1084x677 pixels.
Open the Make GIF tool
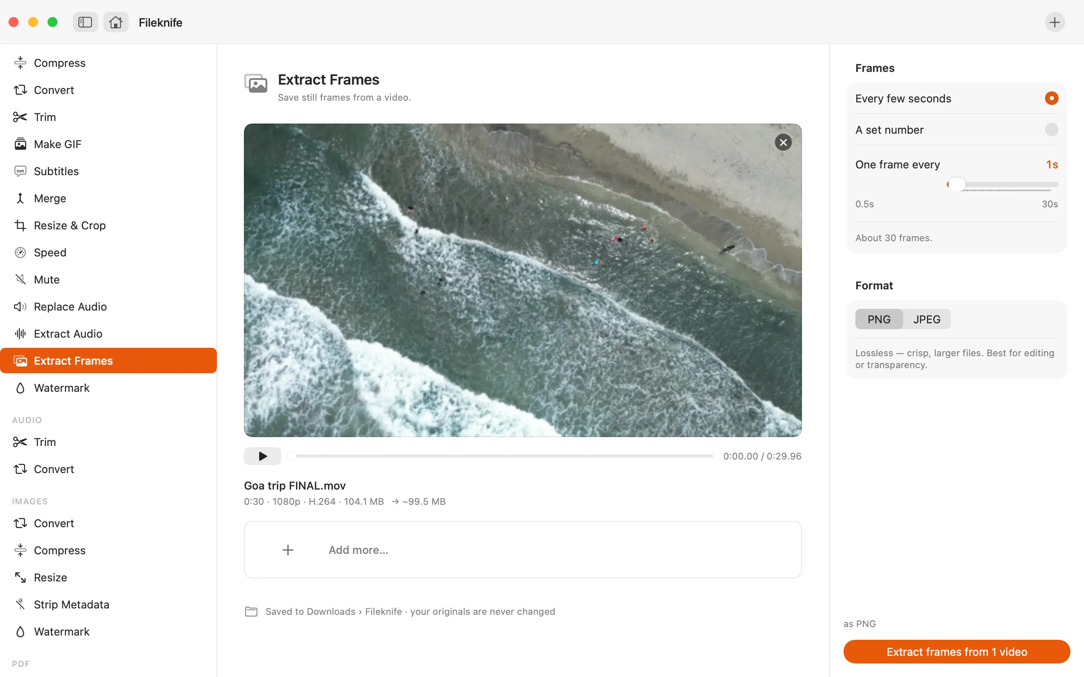[108, 144]
